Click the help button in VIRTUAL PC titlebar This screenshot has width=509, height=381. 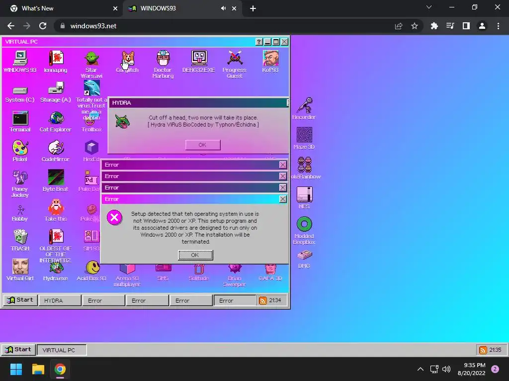[258, 42]
